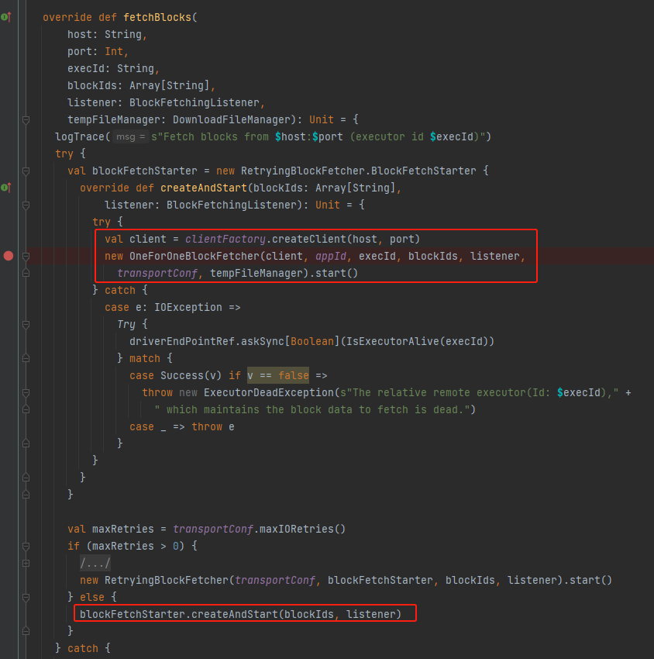Expand the folded /.../ code placeholder

95,563
